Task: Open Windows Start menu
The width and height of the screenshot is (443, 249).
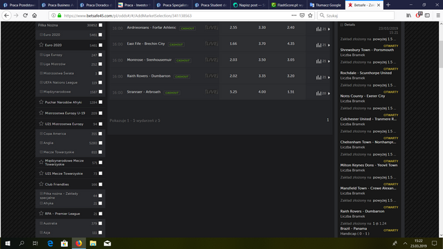Action: [8, 243]
